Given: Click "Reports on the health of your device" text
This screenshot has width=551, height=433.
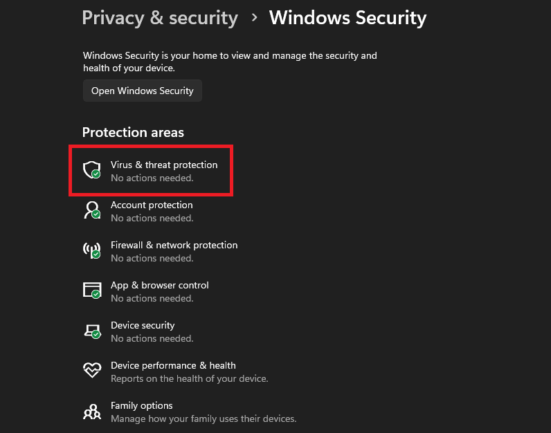Looking at the screenshot, I should (x=189, y=378).
